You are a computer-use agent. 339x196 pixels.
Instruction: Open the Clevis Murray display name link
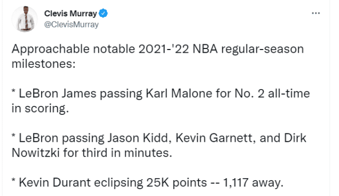point(70,13)
